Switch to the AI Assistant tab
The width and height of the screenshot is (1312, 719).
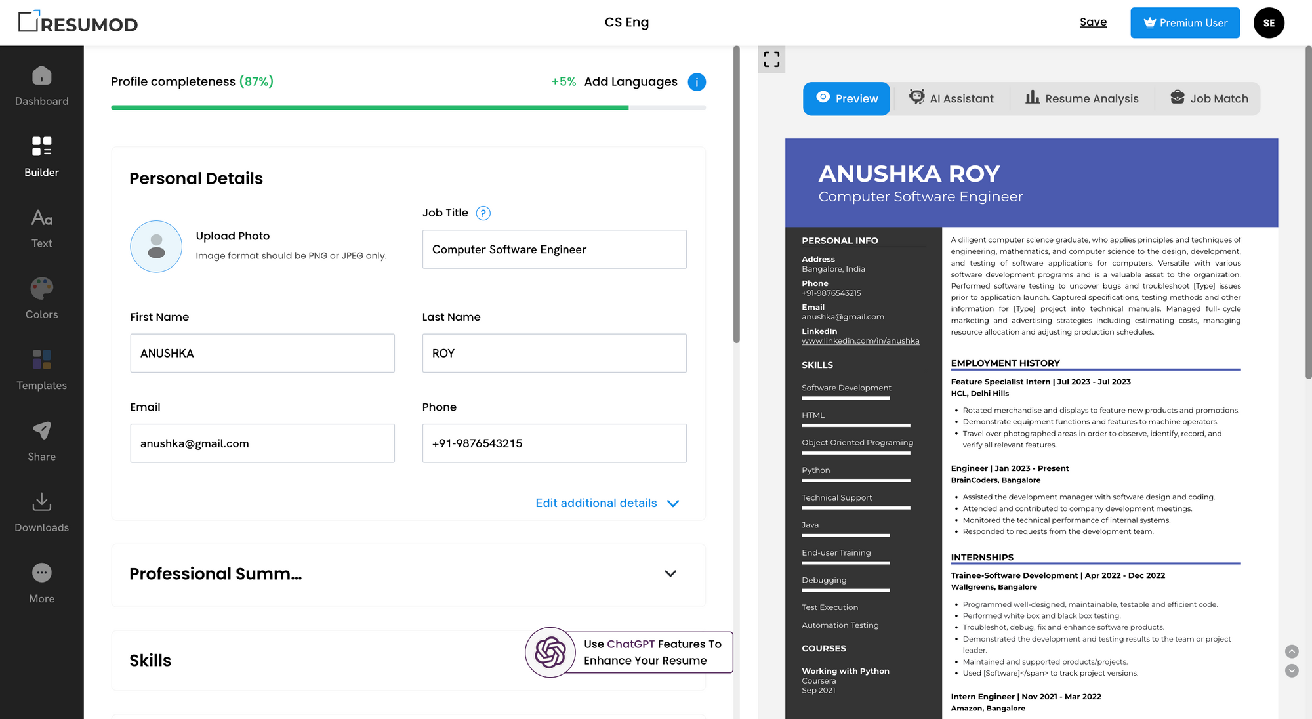pos(951,98)
